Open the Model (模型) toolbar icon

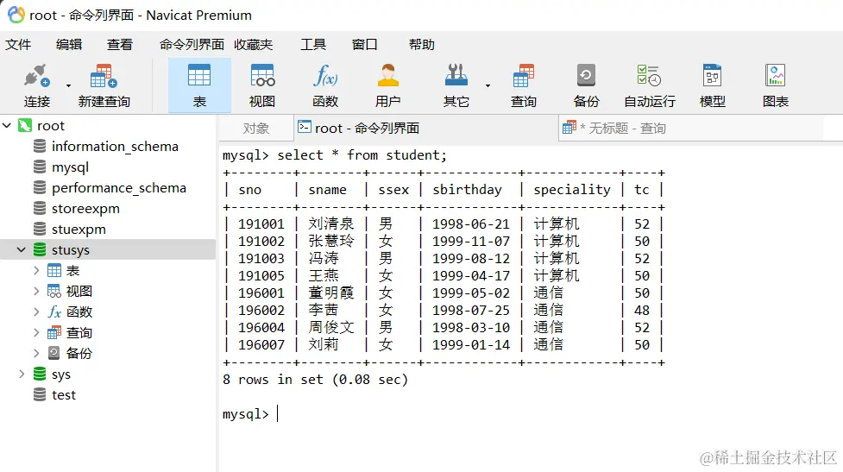(x=713, y=76)
